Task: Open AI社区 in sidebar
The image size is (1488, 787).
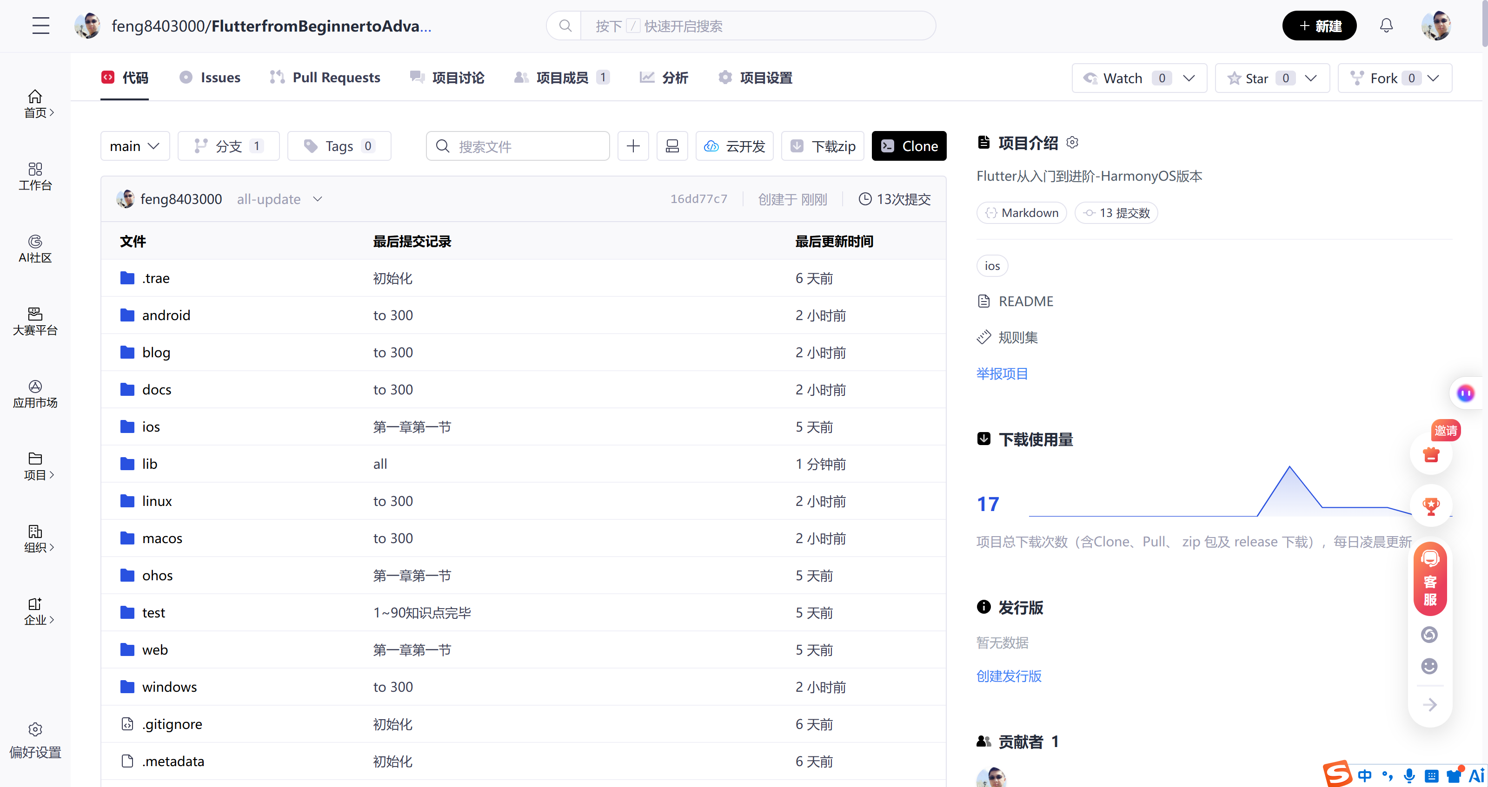Action: point(35,249)
